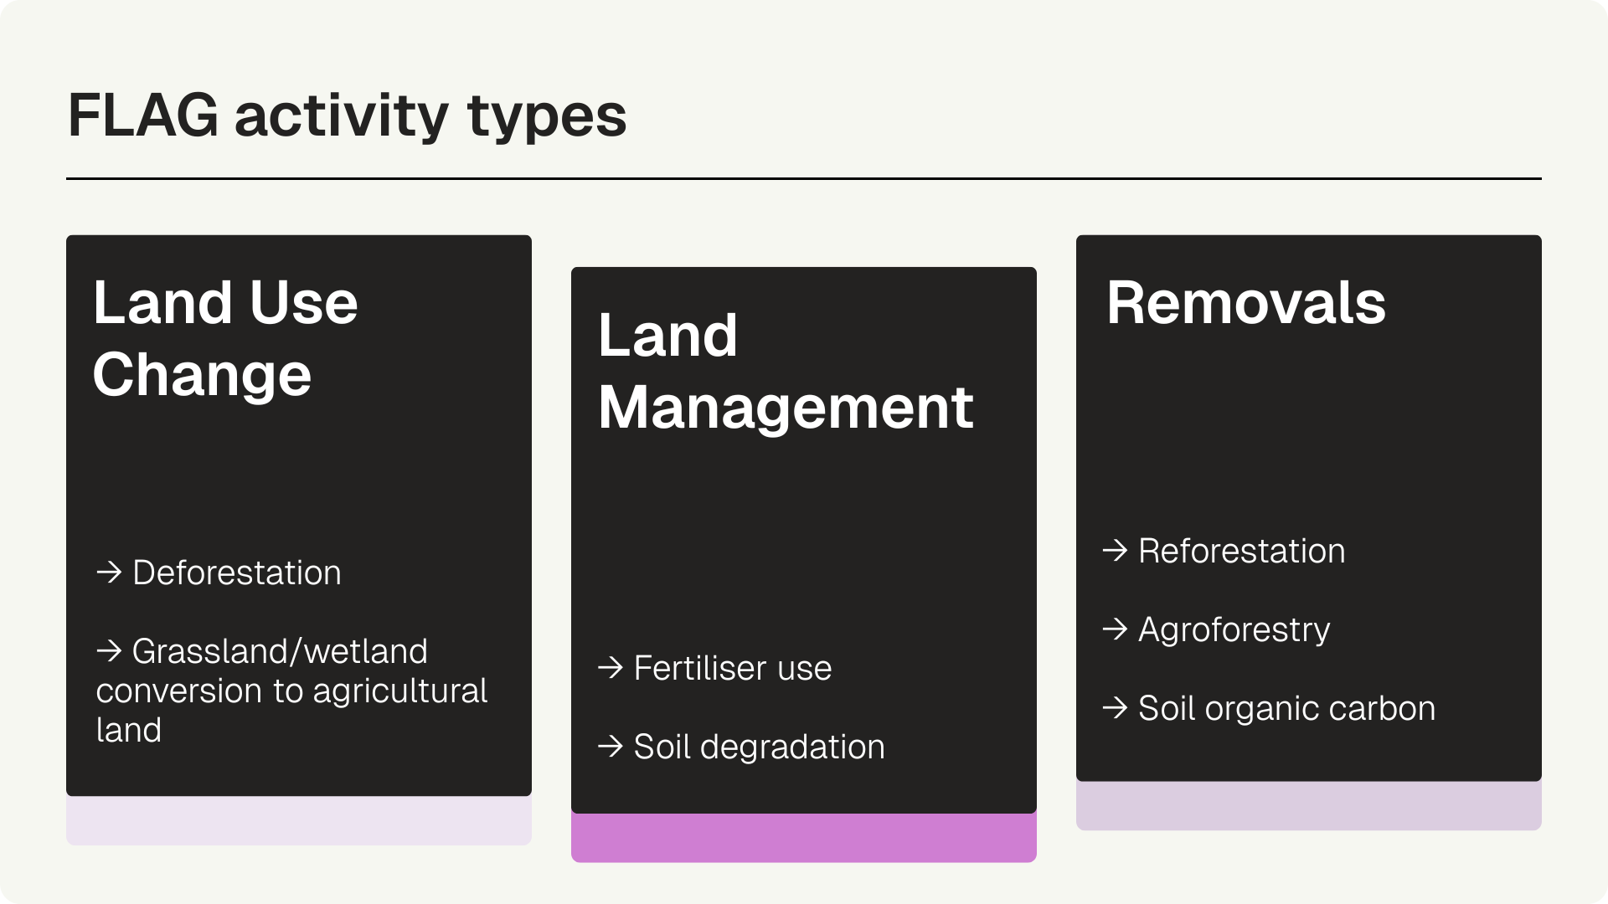
Task: Click the arrow icon before Soil degradation
Action: tap(611, 747)
